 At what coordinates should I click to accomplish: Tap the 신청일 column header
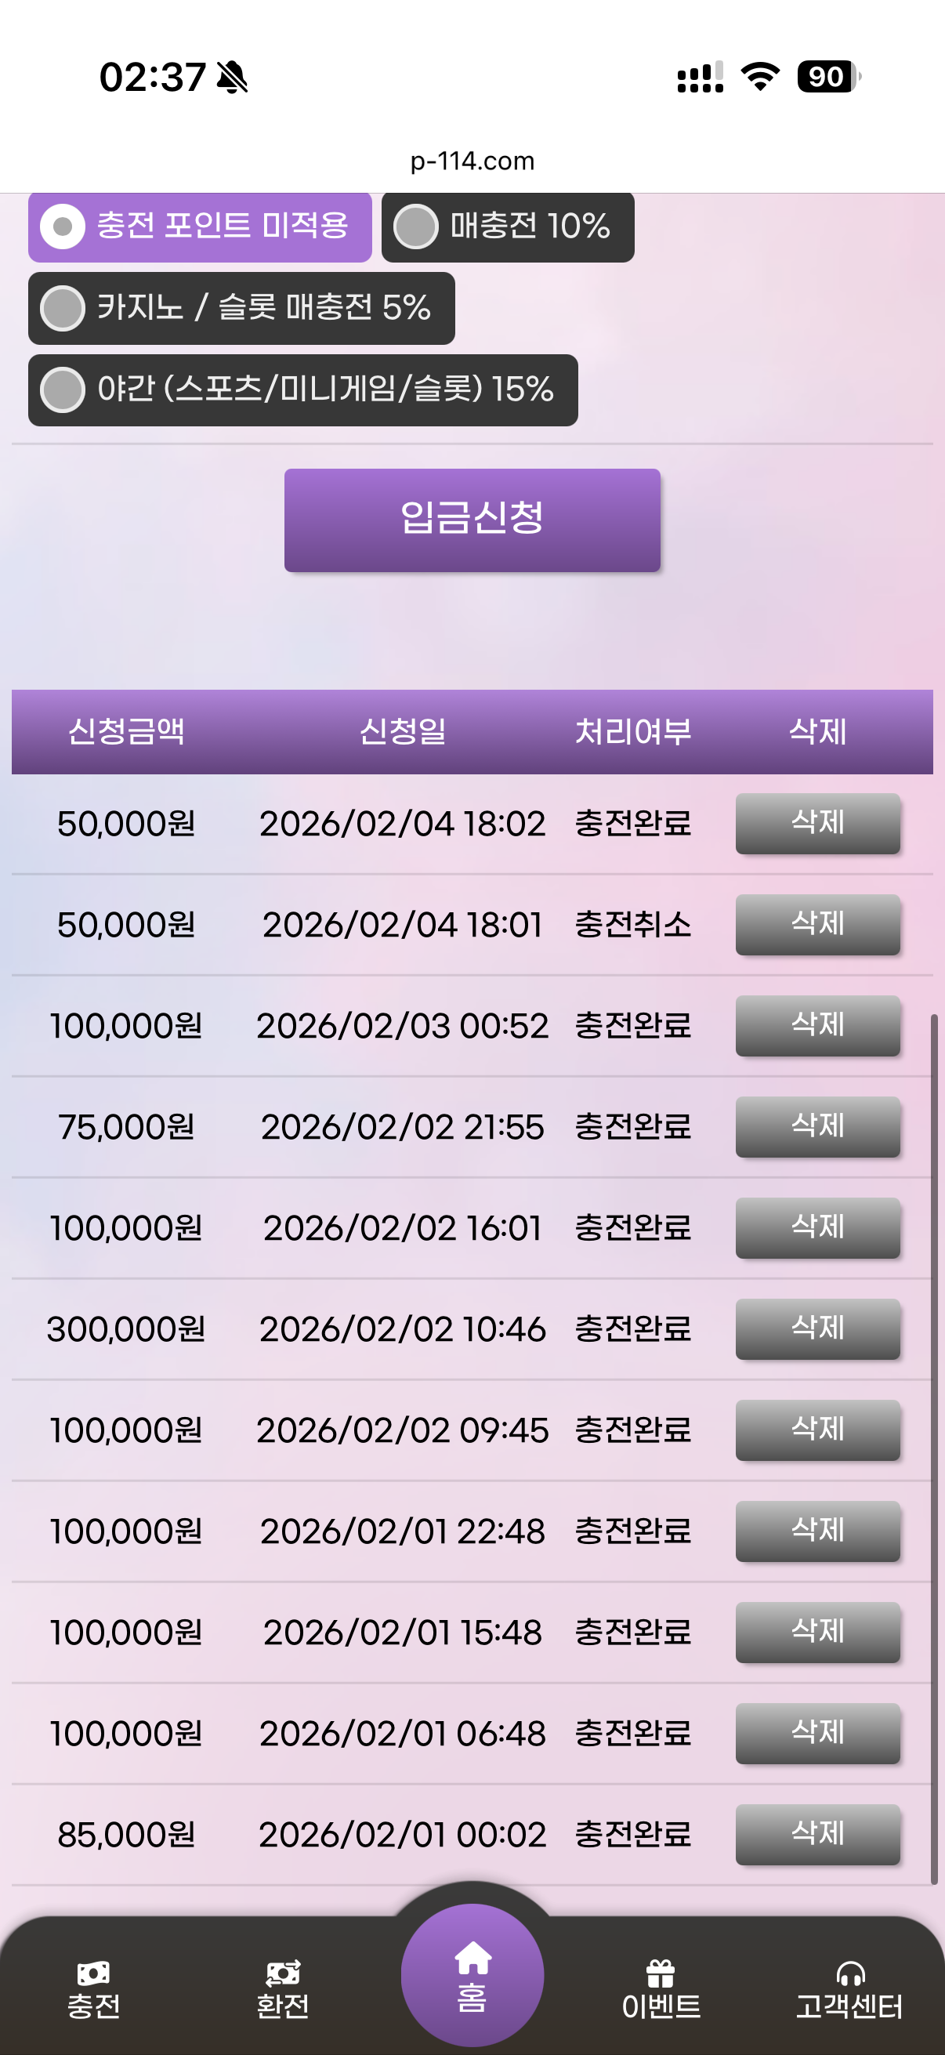pos(402,731)
